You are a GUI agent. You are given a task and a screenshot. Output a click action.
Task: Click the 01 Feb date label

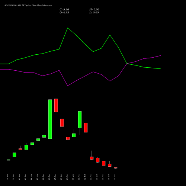[79, 177]
